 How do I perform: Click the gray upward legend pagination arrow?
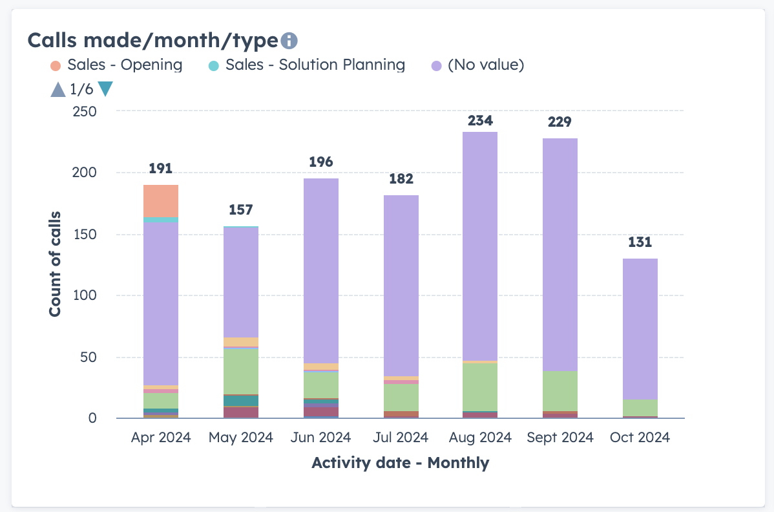[57, 89]
